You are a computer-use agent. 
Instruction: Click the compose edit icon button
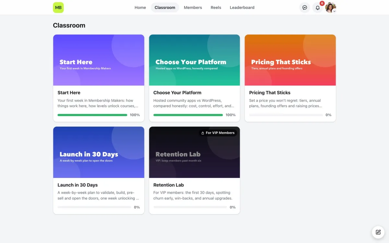(378, 232)
